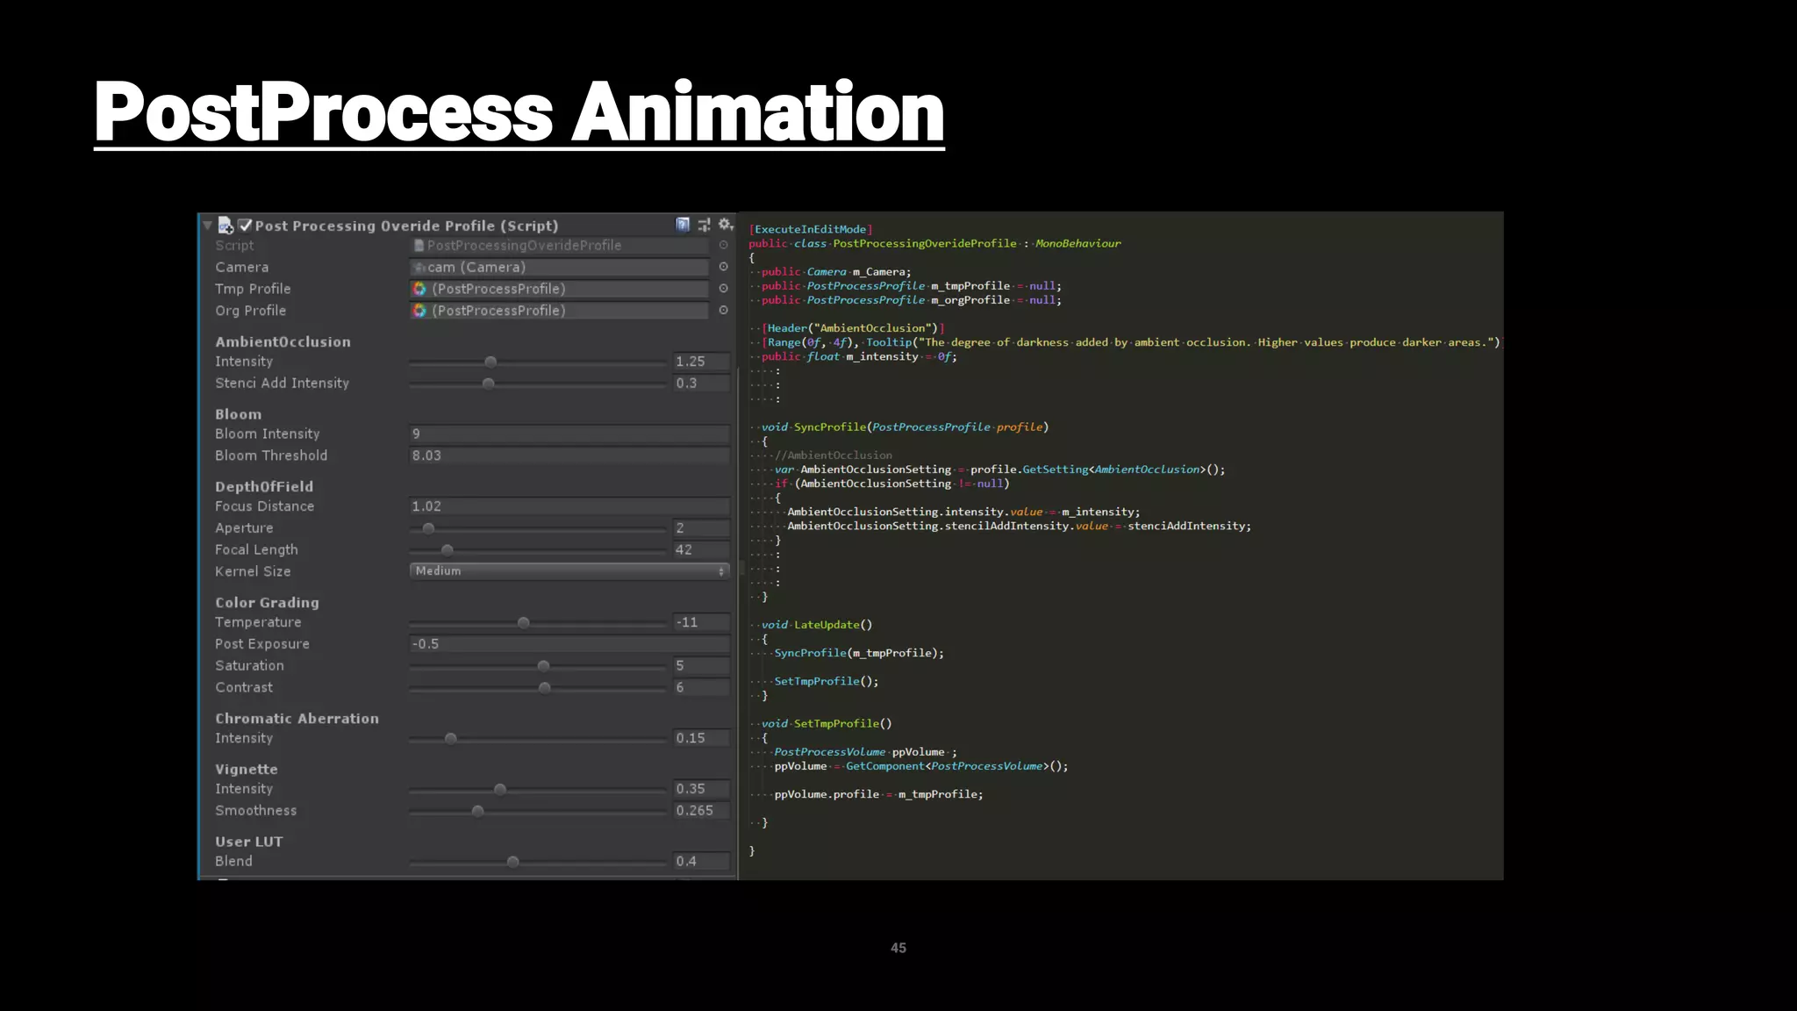1797x1011 pixels.
Task: Click the Focus Distance field 1.02
Action: 569,506
